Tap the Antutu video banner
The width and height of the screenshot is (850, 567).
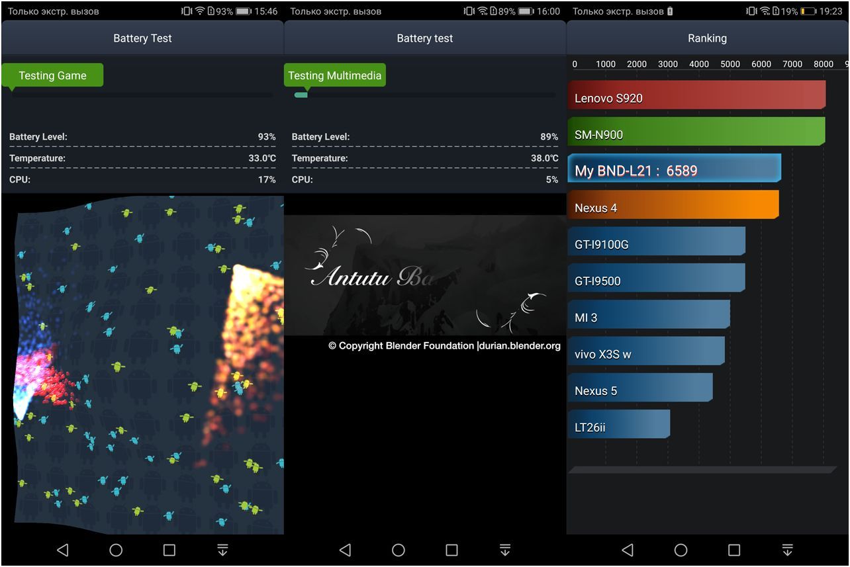pyautogui.click(x=424, y=275)
